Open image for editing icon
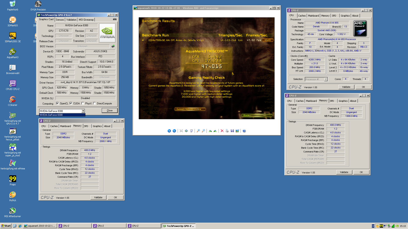The width and height of the screenshot is (408, 229). pyautogui.click(x=237, y=131)
